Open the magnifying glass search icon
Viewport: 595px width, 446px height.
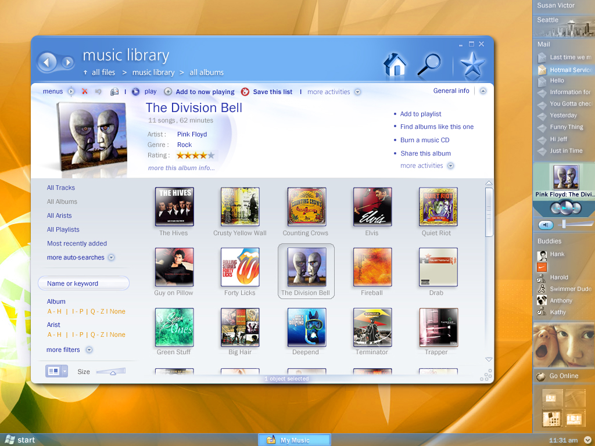(429, 64)
